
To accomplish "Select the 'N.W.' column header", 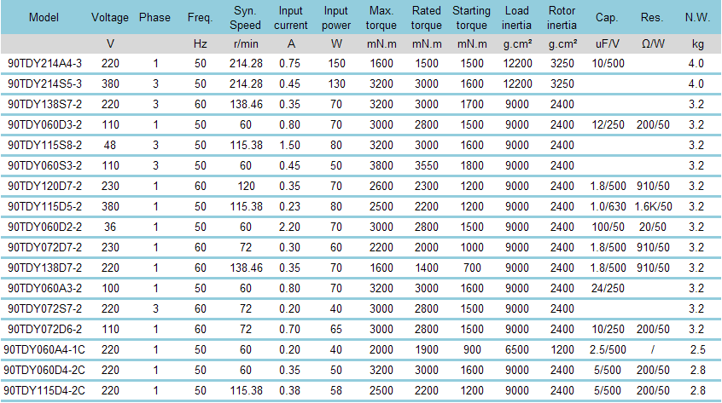I will coord(697,17).
